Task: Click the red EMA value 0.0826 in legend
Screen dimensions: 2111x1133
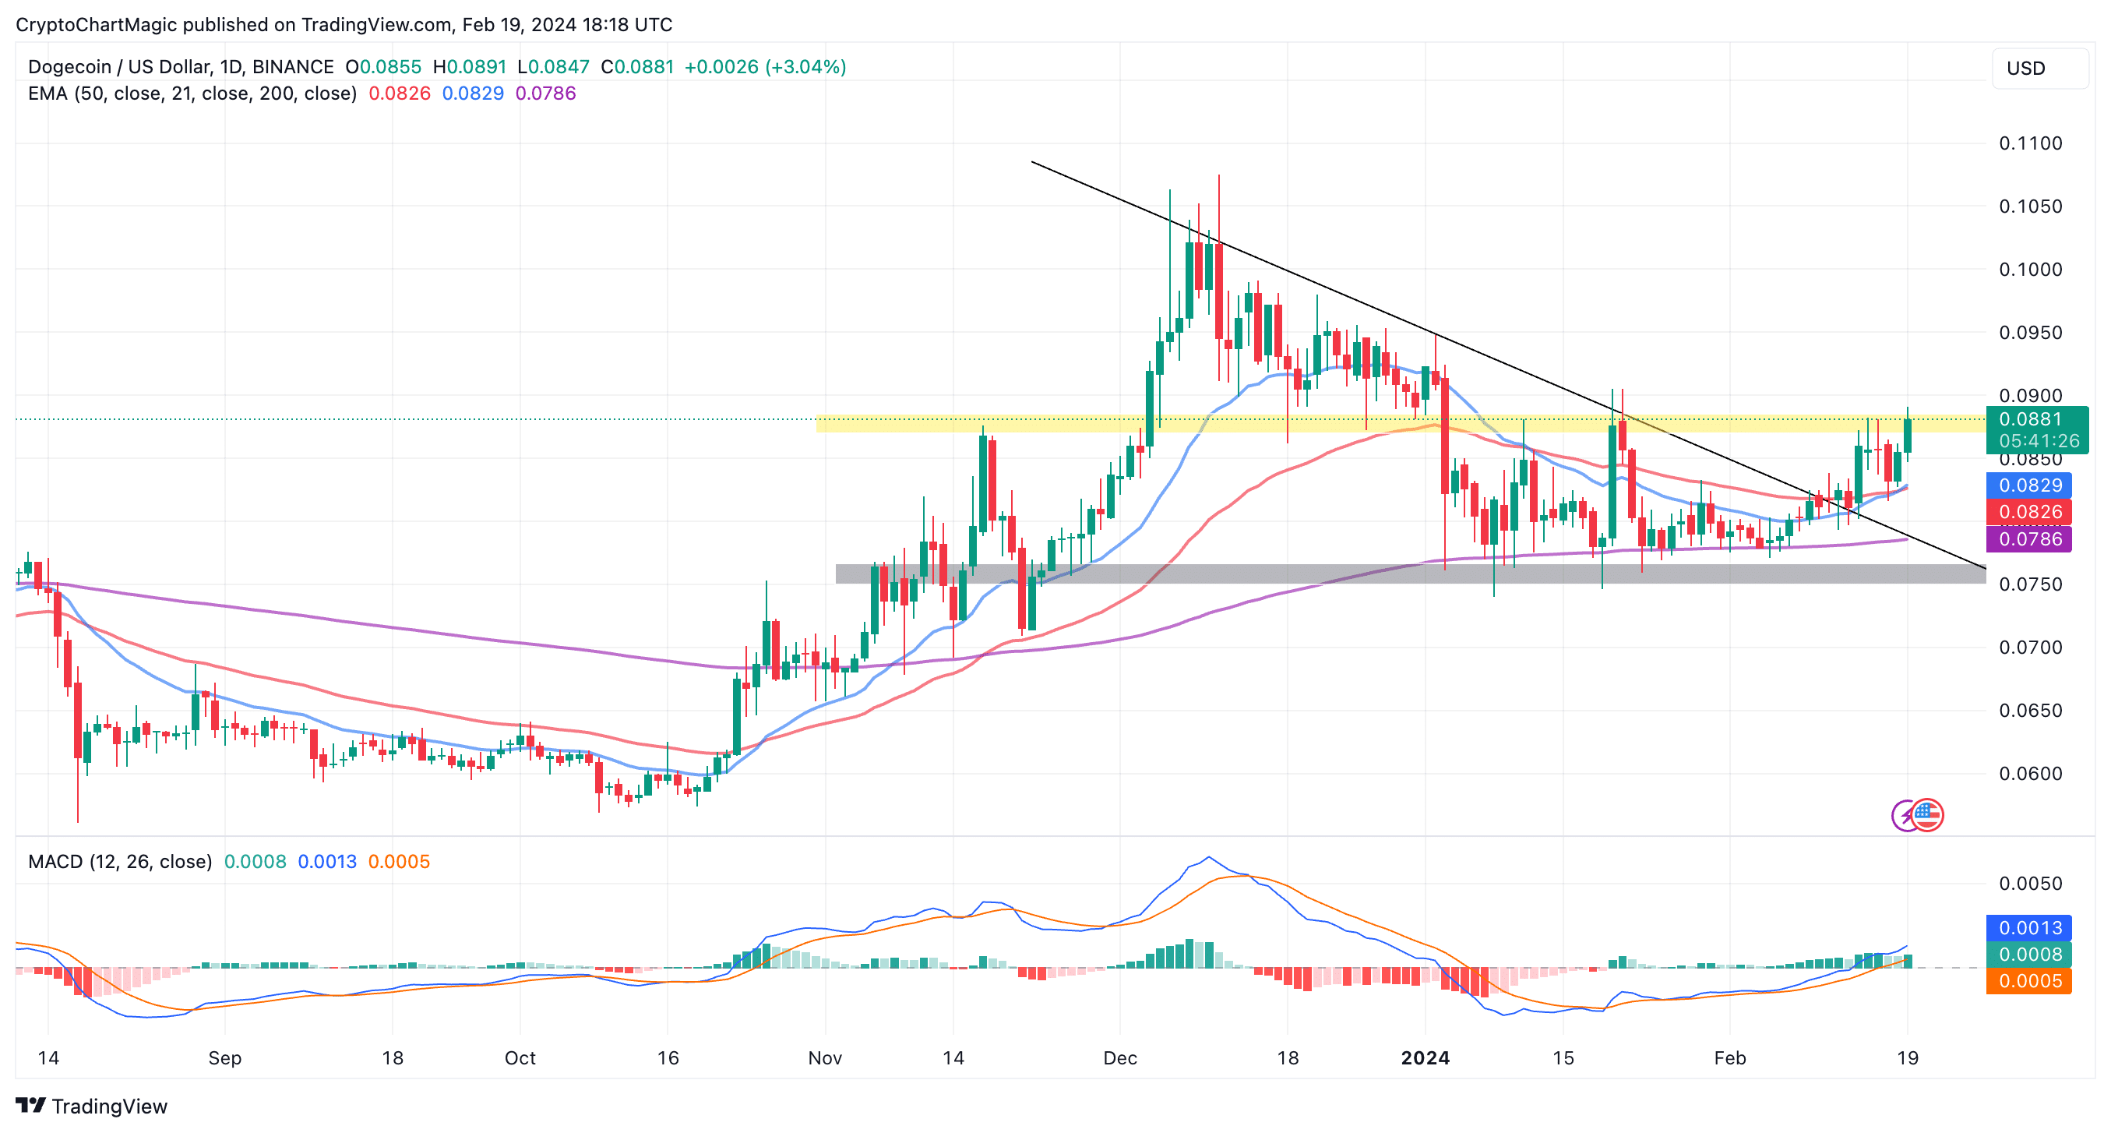Action: [399, 94]
